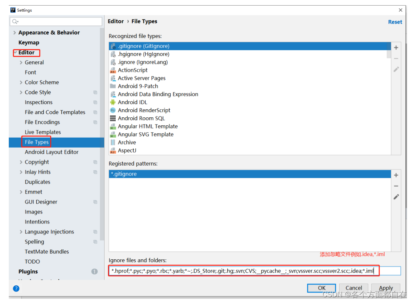
Task: Expand the General node
Action: (x=21, y=63)
